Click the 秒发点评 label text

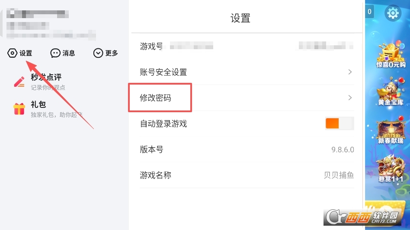coord(46,77)
